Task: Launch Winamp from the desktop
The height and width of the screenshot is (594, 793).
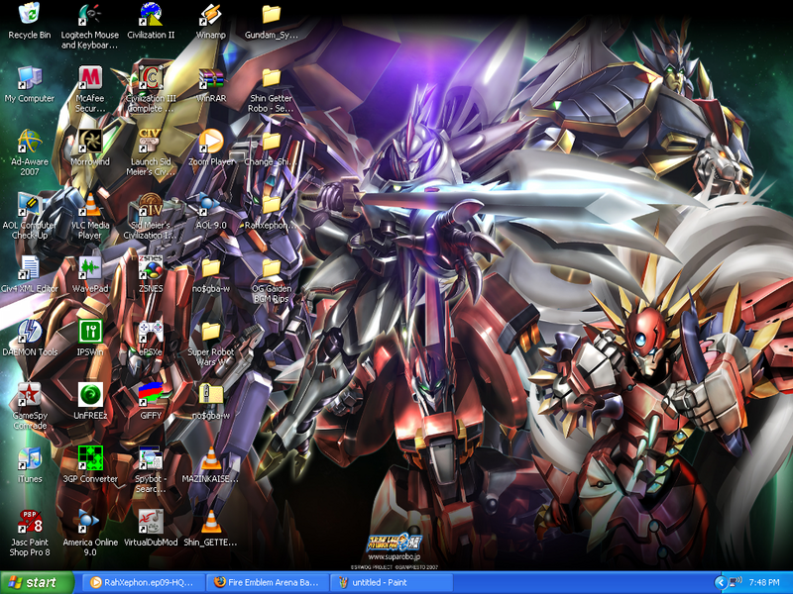Action: (210, 16)
